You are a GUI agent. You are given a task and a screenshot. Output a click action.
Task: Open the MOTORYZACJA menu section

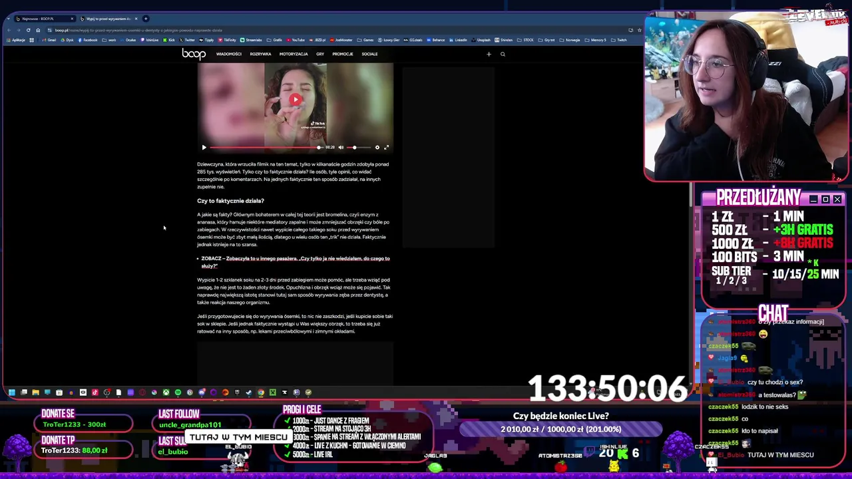(x=294, y=54)
